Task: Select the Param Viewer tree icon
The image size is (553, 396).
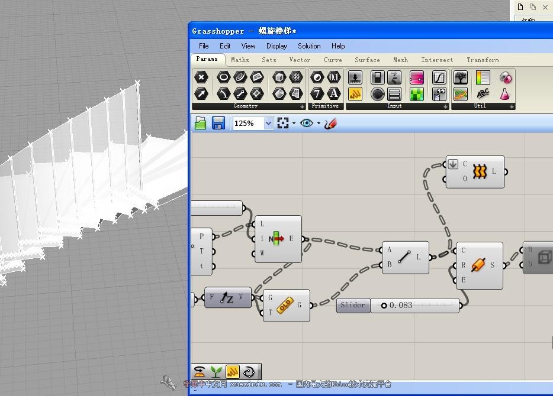Action: coord(461,77)
